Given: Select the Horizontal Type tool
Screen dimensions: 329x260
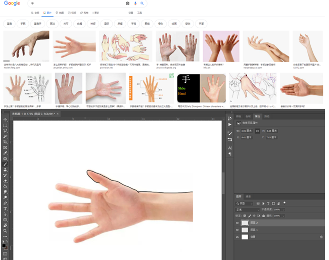Looking at the screenshot, I should [5, 209].
